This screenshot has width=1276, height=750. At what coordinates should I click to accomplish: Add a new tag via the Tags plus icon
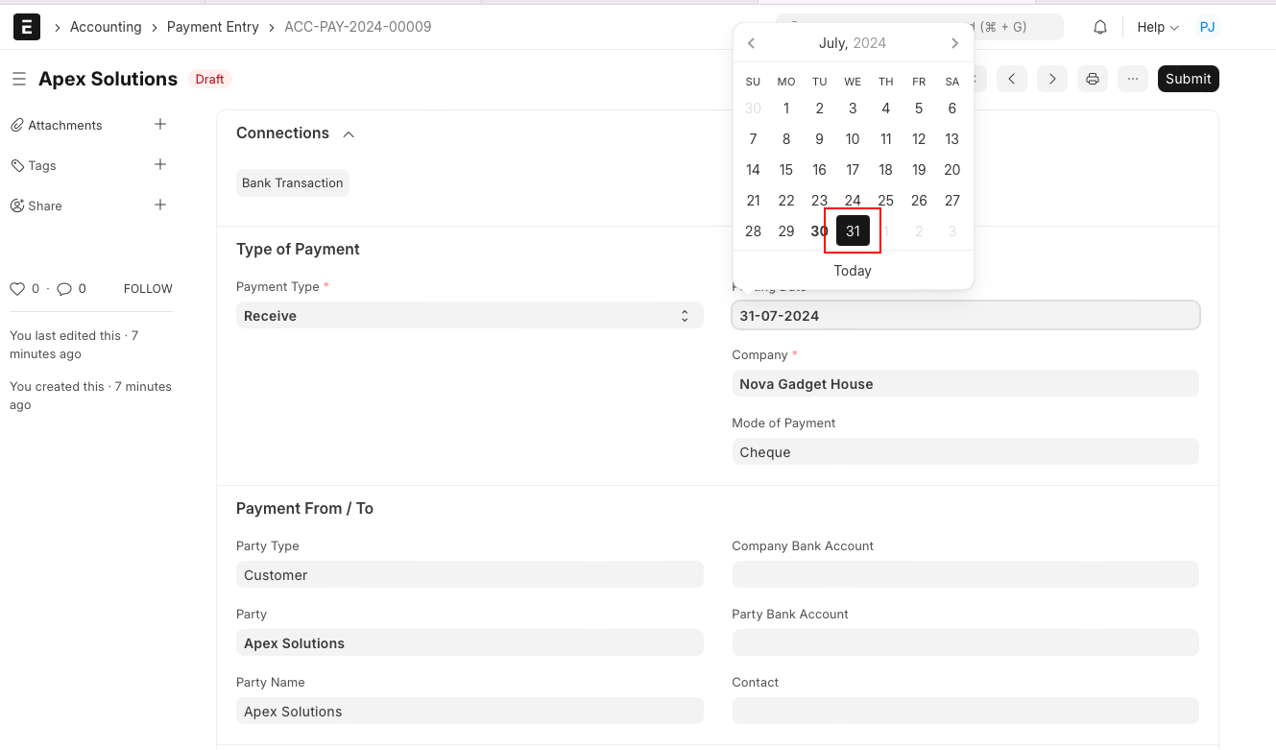159,165
